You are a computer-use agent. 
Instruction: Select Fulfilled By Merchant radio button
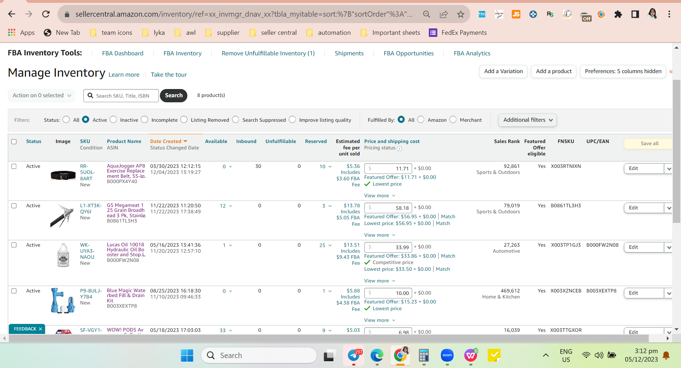(453, 120)
